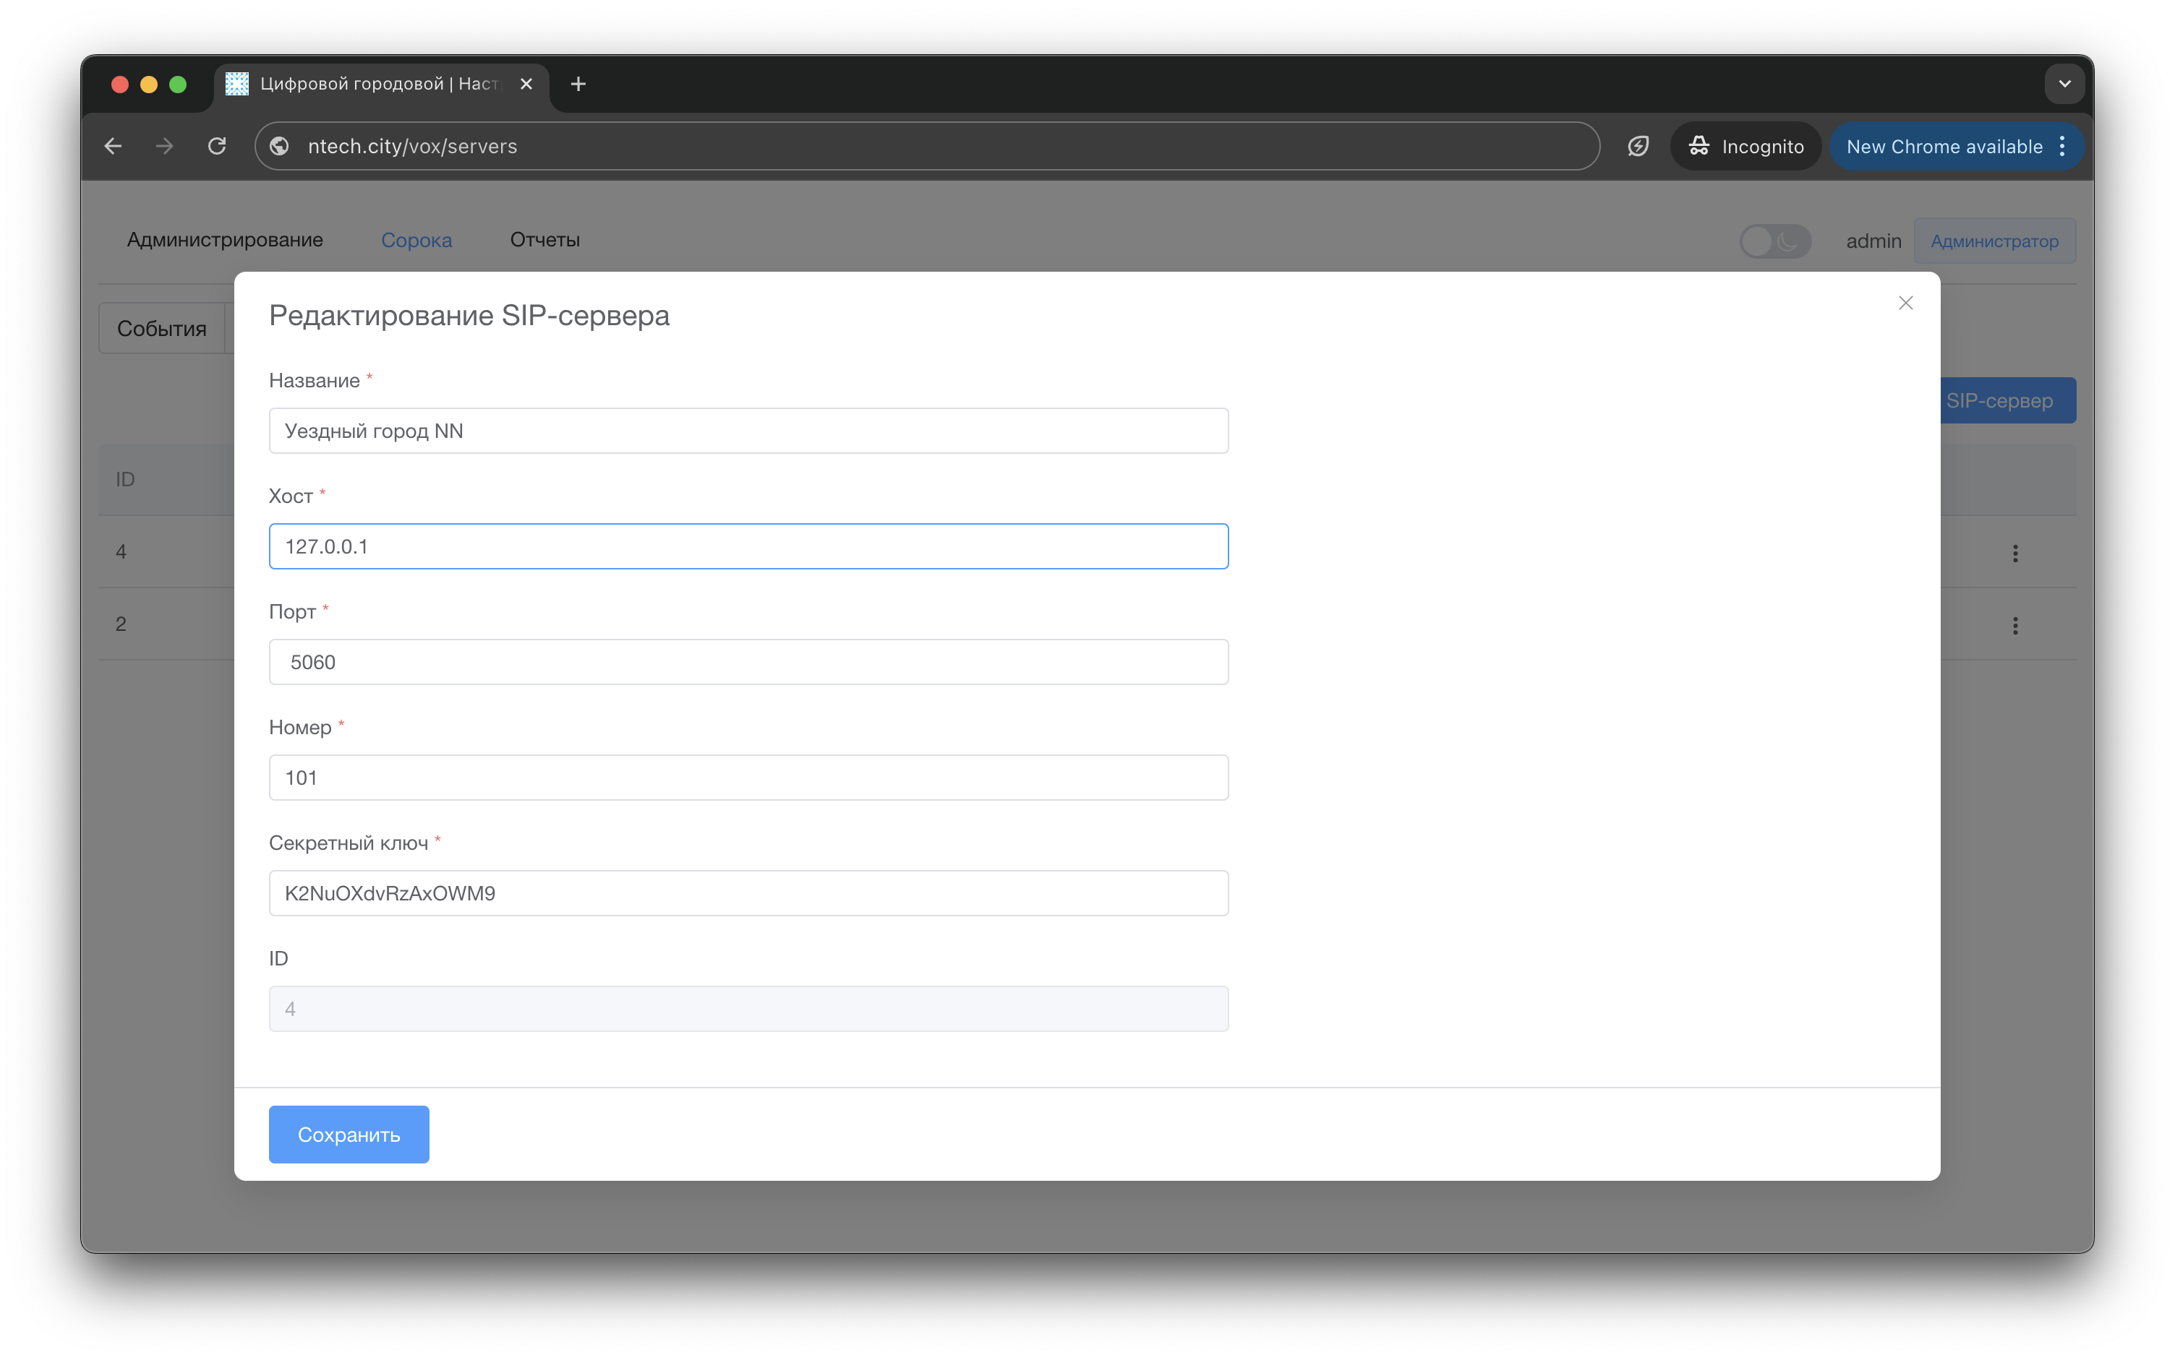Open row 4 three-dot actions menu
Image resolution: width=2175 pixels, height=1360 pixels.
point(2014,553)
